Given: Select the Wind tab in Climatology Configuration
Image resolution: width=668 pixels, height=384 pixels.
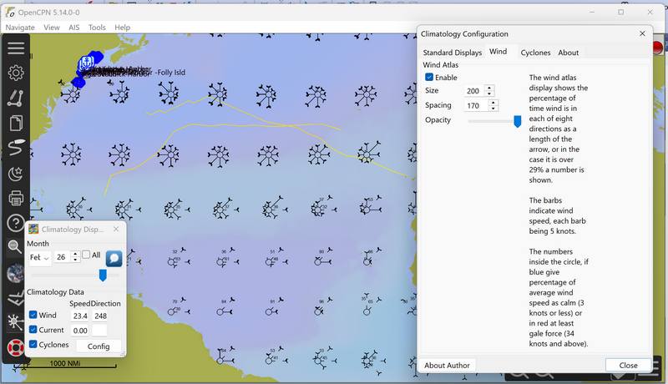Looking at the screenshot, I should coord(498,52).
